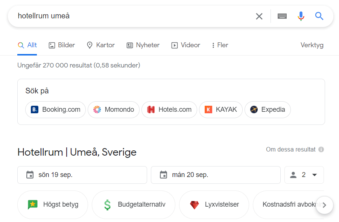The width and height of the screenshot is (339, 222).
Task: Clear the search query with the X icon
Action: (259, 16)
